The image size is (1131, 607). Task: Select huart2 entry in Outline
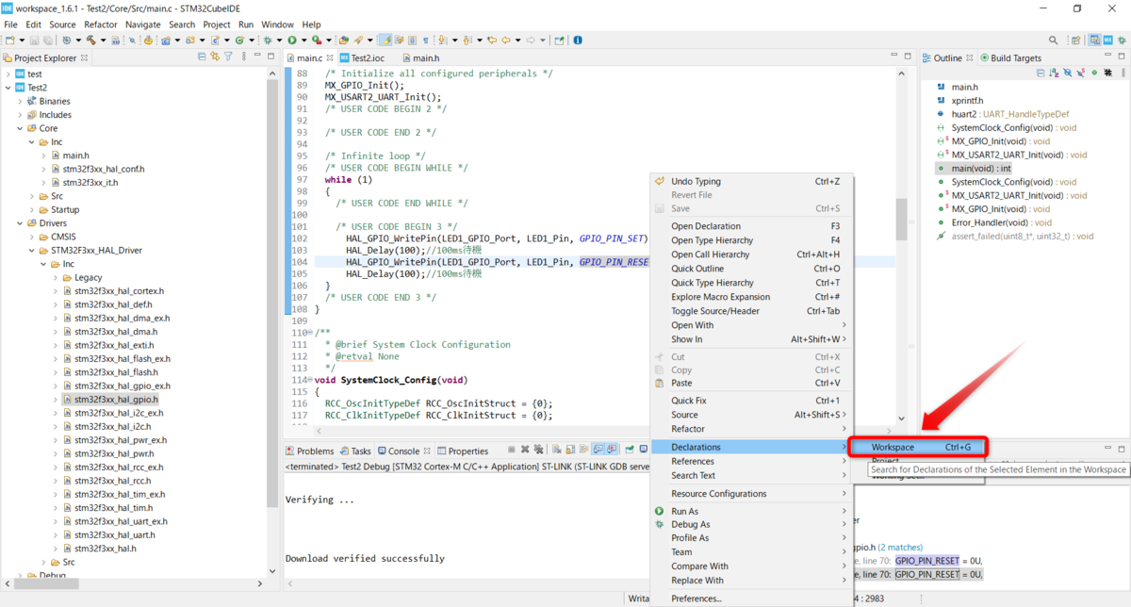pos(1003,114)
